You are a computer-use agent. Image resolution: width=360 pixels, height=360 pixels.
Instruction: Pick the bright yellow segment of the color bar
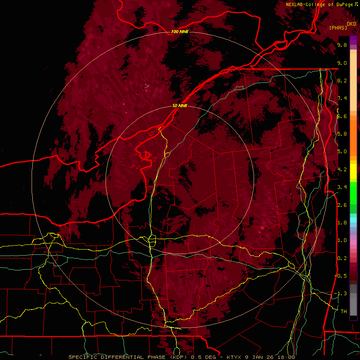tap(353, 171)
